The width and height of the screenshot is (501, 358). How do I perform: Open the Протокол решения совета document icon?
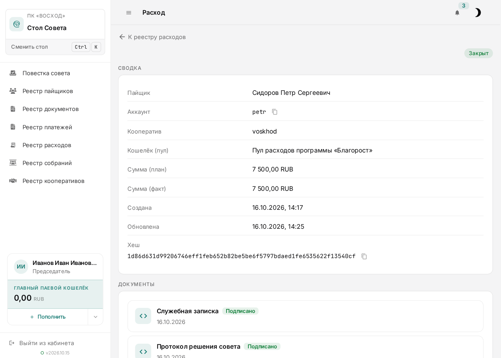click(143, 351)
